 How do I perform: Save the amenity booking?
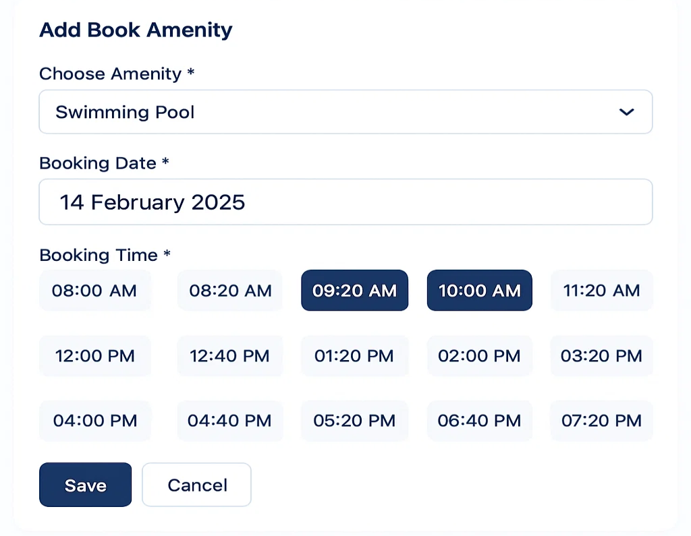85,484
